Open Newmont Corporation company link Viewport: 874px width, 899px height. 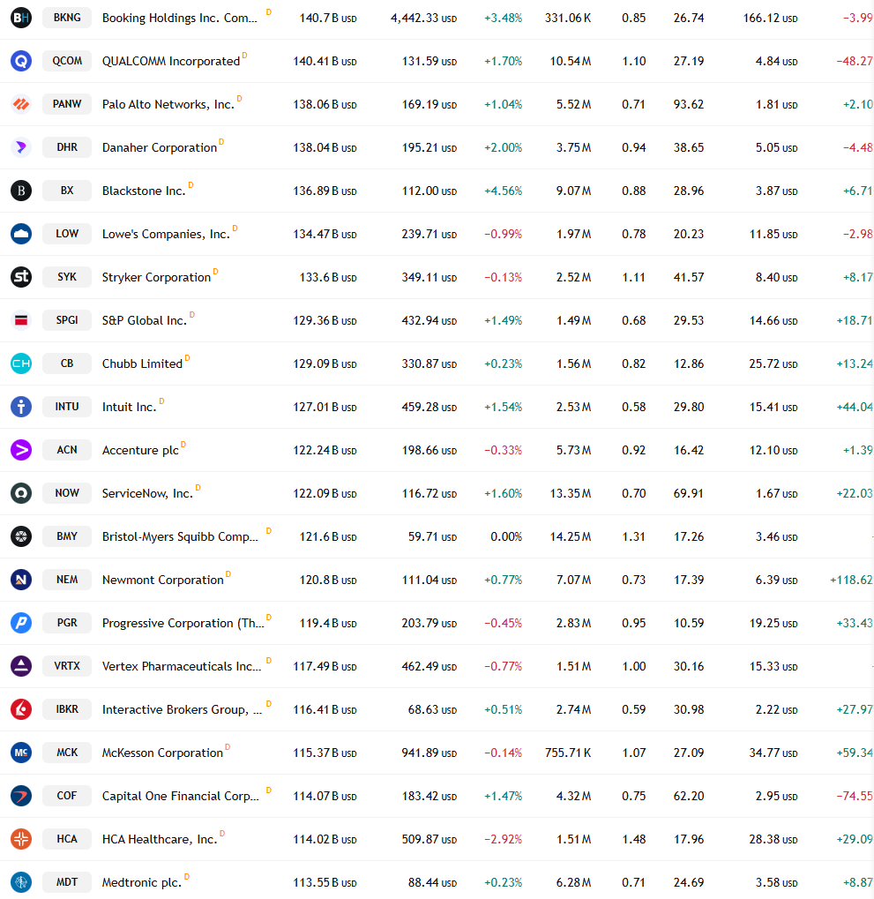click(x=163, y=581)
